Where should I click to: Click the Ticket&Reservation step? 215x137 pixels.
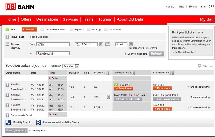(53, 29)
